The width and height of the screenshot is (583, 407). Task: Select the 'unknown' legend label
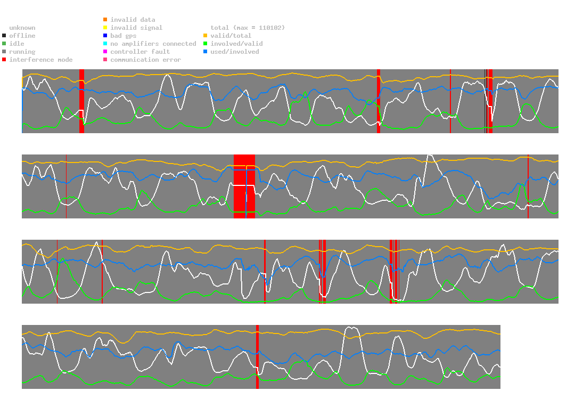pos(22,28)
